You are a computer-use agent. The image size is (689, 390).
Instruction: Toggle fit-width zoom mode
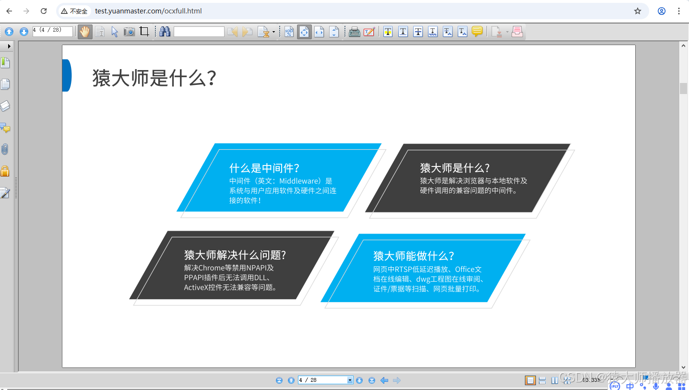tap(318, 32)
